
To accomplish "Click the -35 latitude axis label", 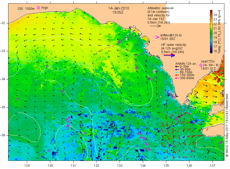I will (x=3, y=107).
